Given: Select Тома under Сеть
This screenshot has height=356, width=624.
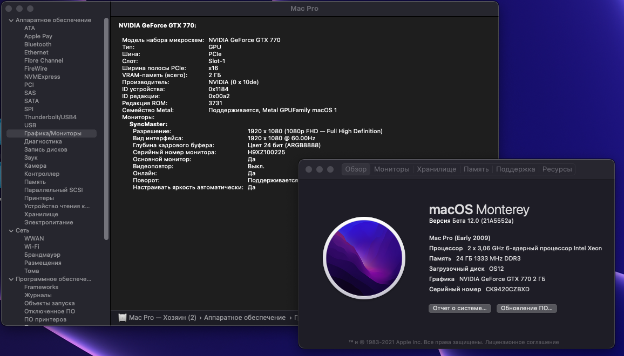Looking at the screenshot, I should coord(31,271).
